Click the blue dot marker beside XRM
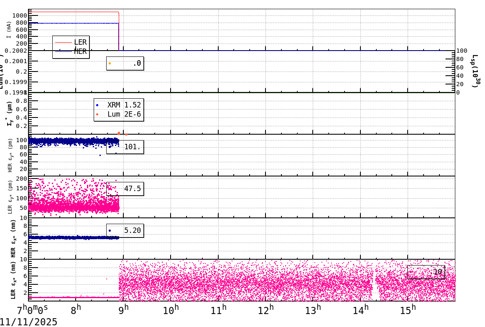The width and height of the screenshot is (485, 327). pos(97,105)
